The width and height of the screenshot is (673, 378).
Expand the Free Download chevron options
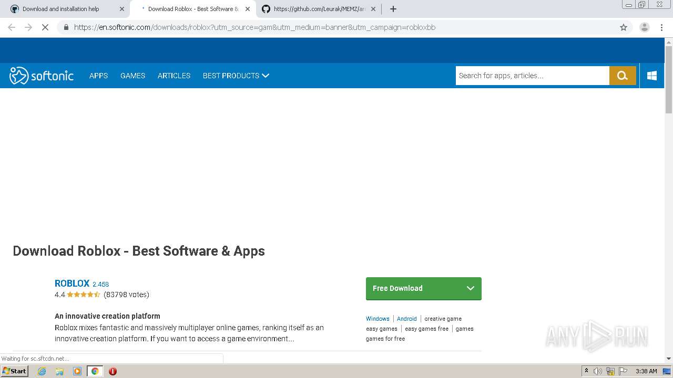tap(471, 288)
